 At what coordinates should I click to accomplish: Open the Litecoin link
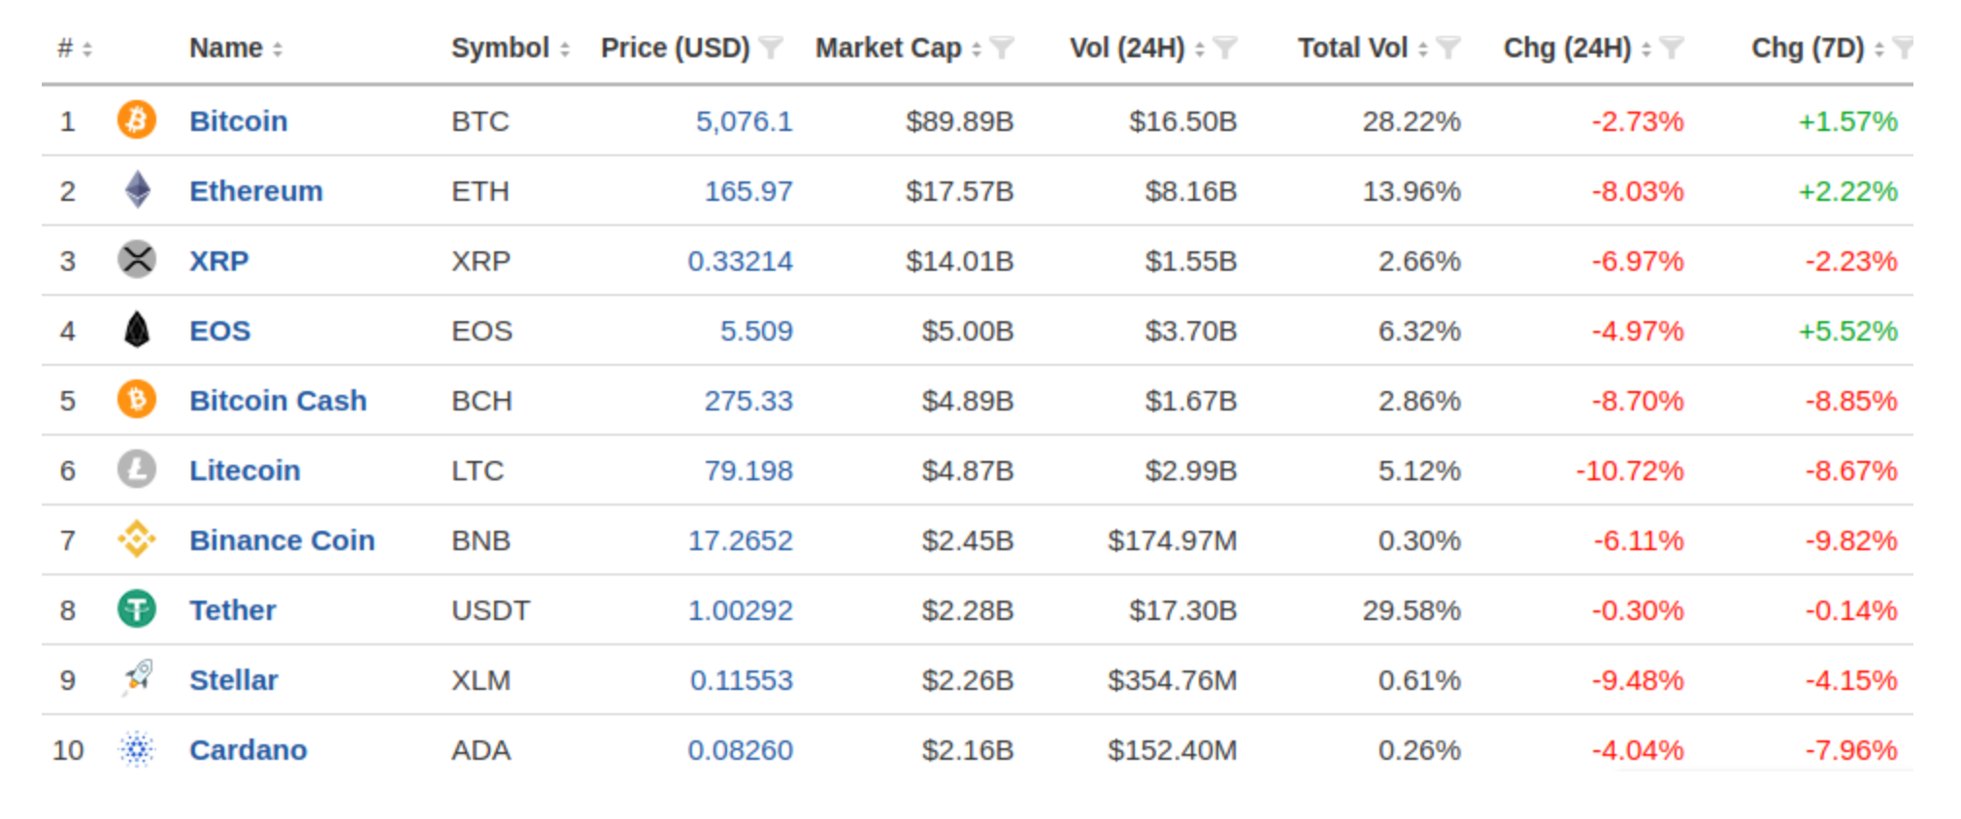[x=245, y=470]
